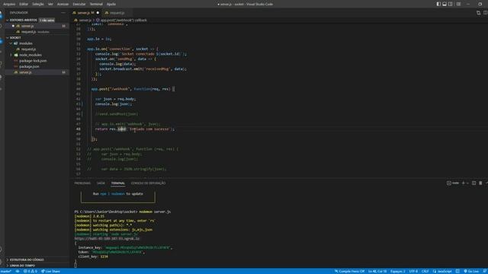Select the JavaScript language mode

coord(442,271)
